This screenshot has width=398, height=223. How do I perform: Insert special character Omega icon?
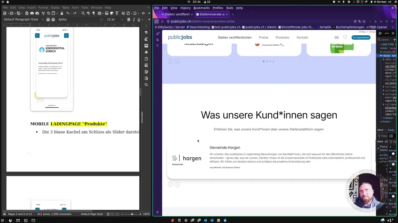135,13
